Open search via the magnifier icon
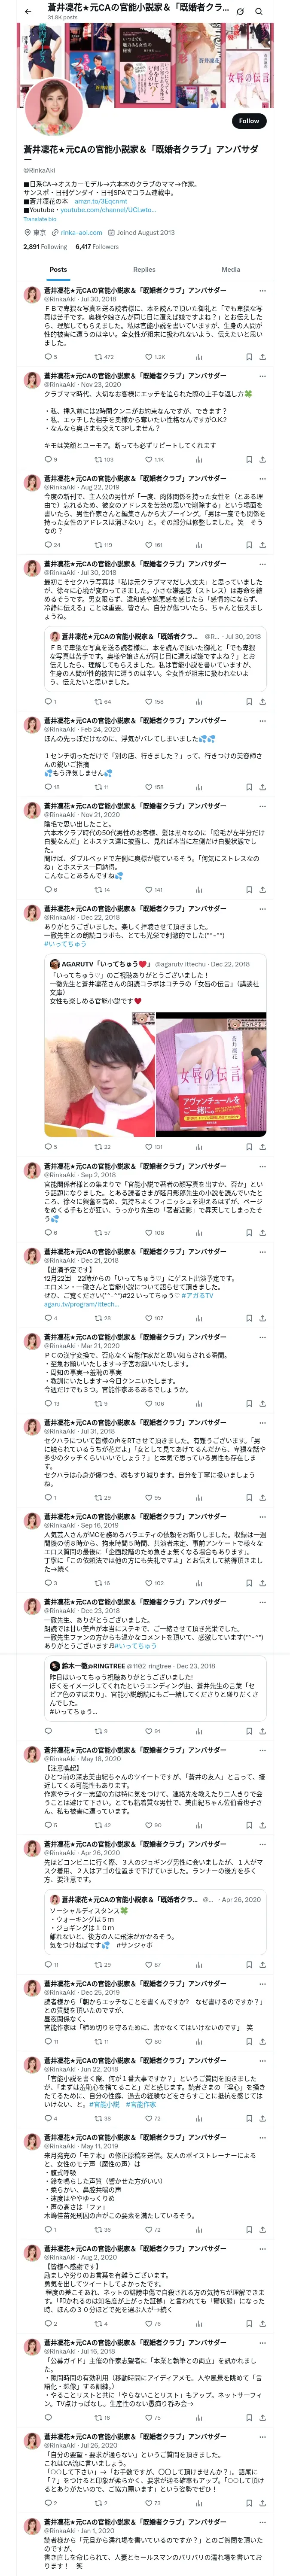Screen dimensions: 290x2576 [x=259, y=11]
